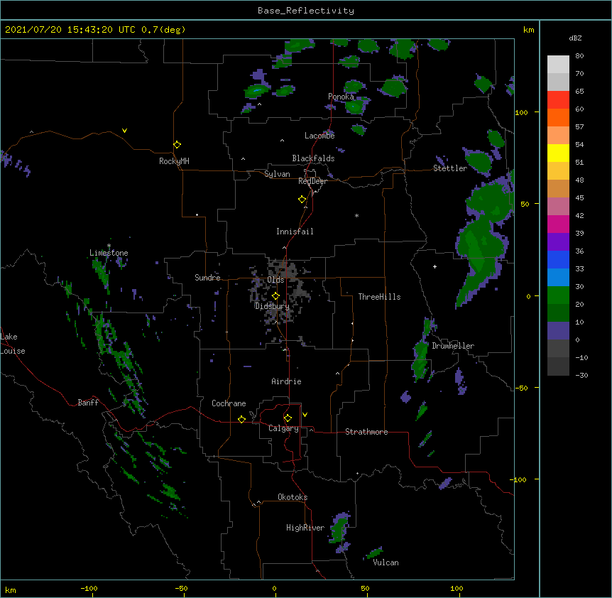This screenshot has width=612, height=598.
Task: Click the yellow diamond marker above RockyMH
Action: click(177, 145)
